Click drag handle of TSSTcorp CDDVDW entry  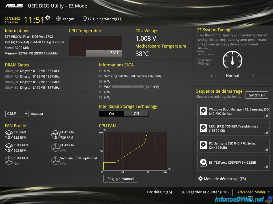click(266, 167)
